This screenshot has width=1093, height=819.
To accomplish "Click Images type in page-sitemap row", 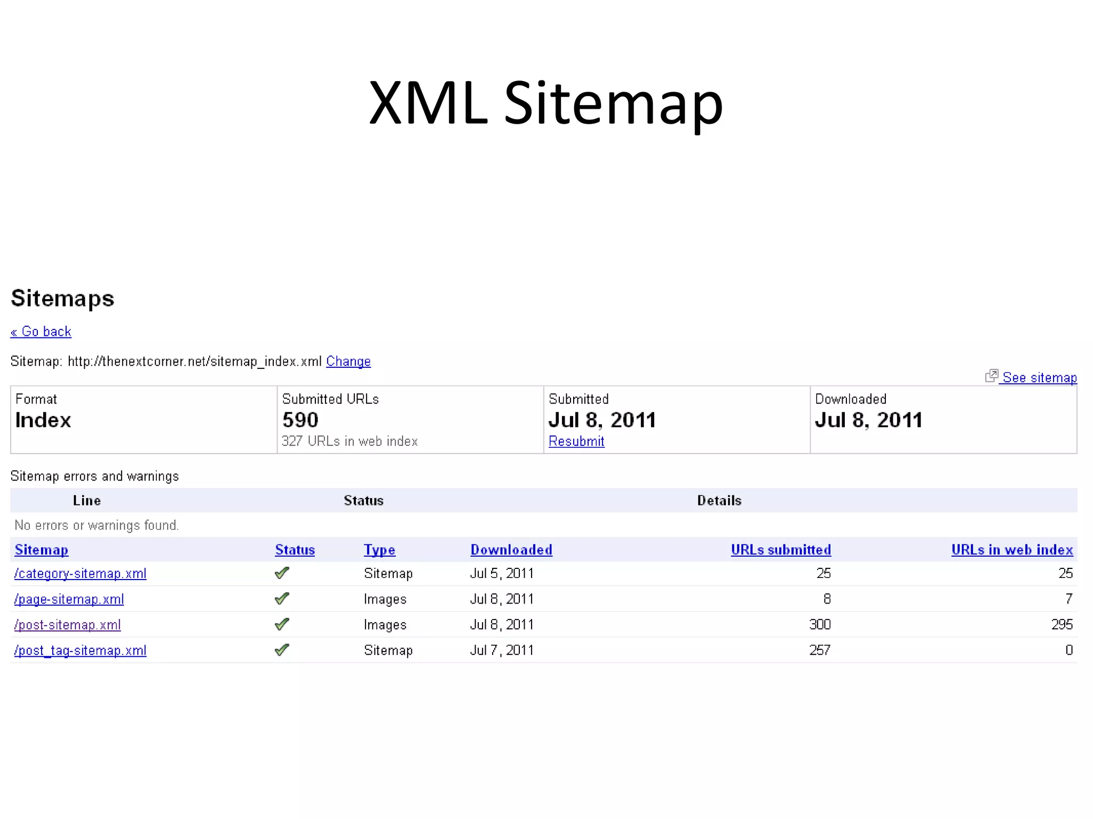I will point(385,599).
